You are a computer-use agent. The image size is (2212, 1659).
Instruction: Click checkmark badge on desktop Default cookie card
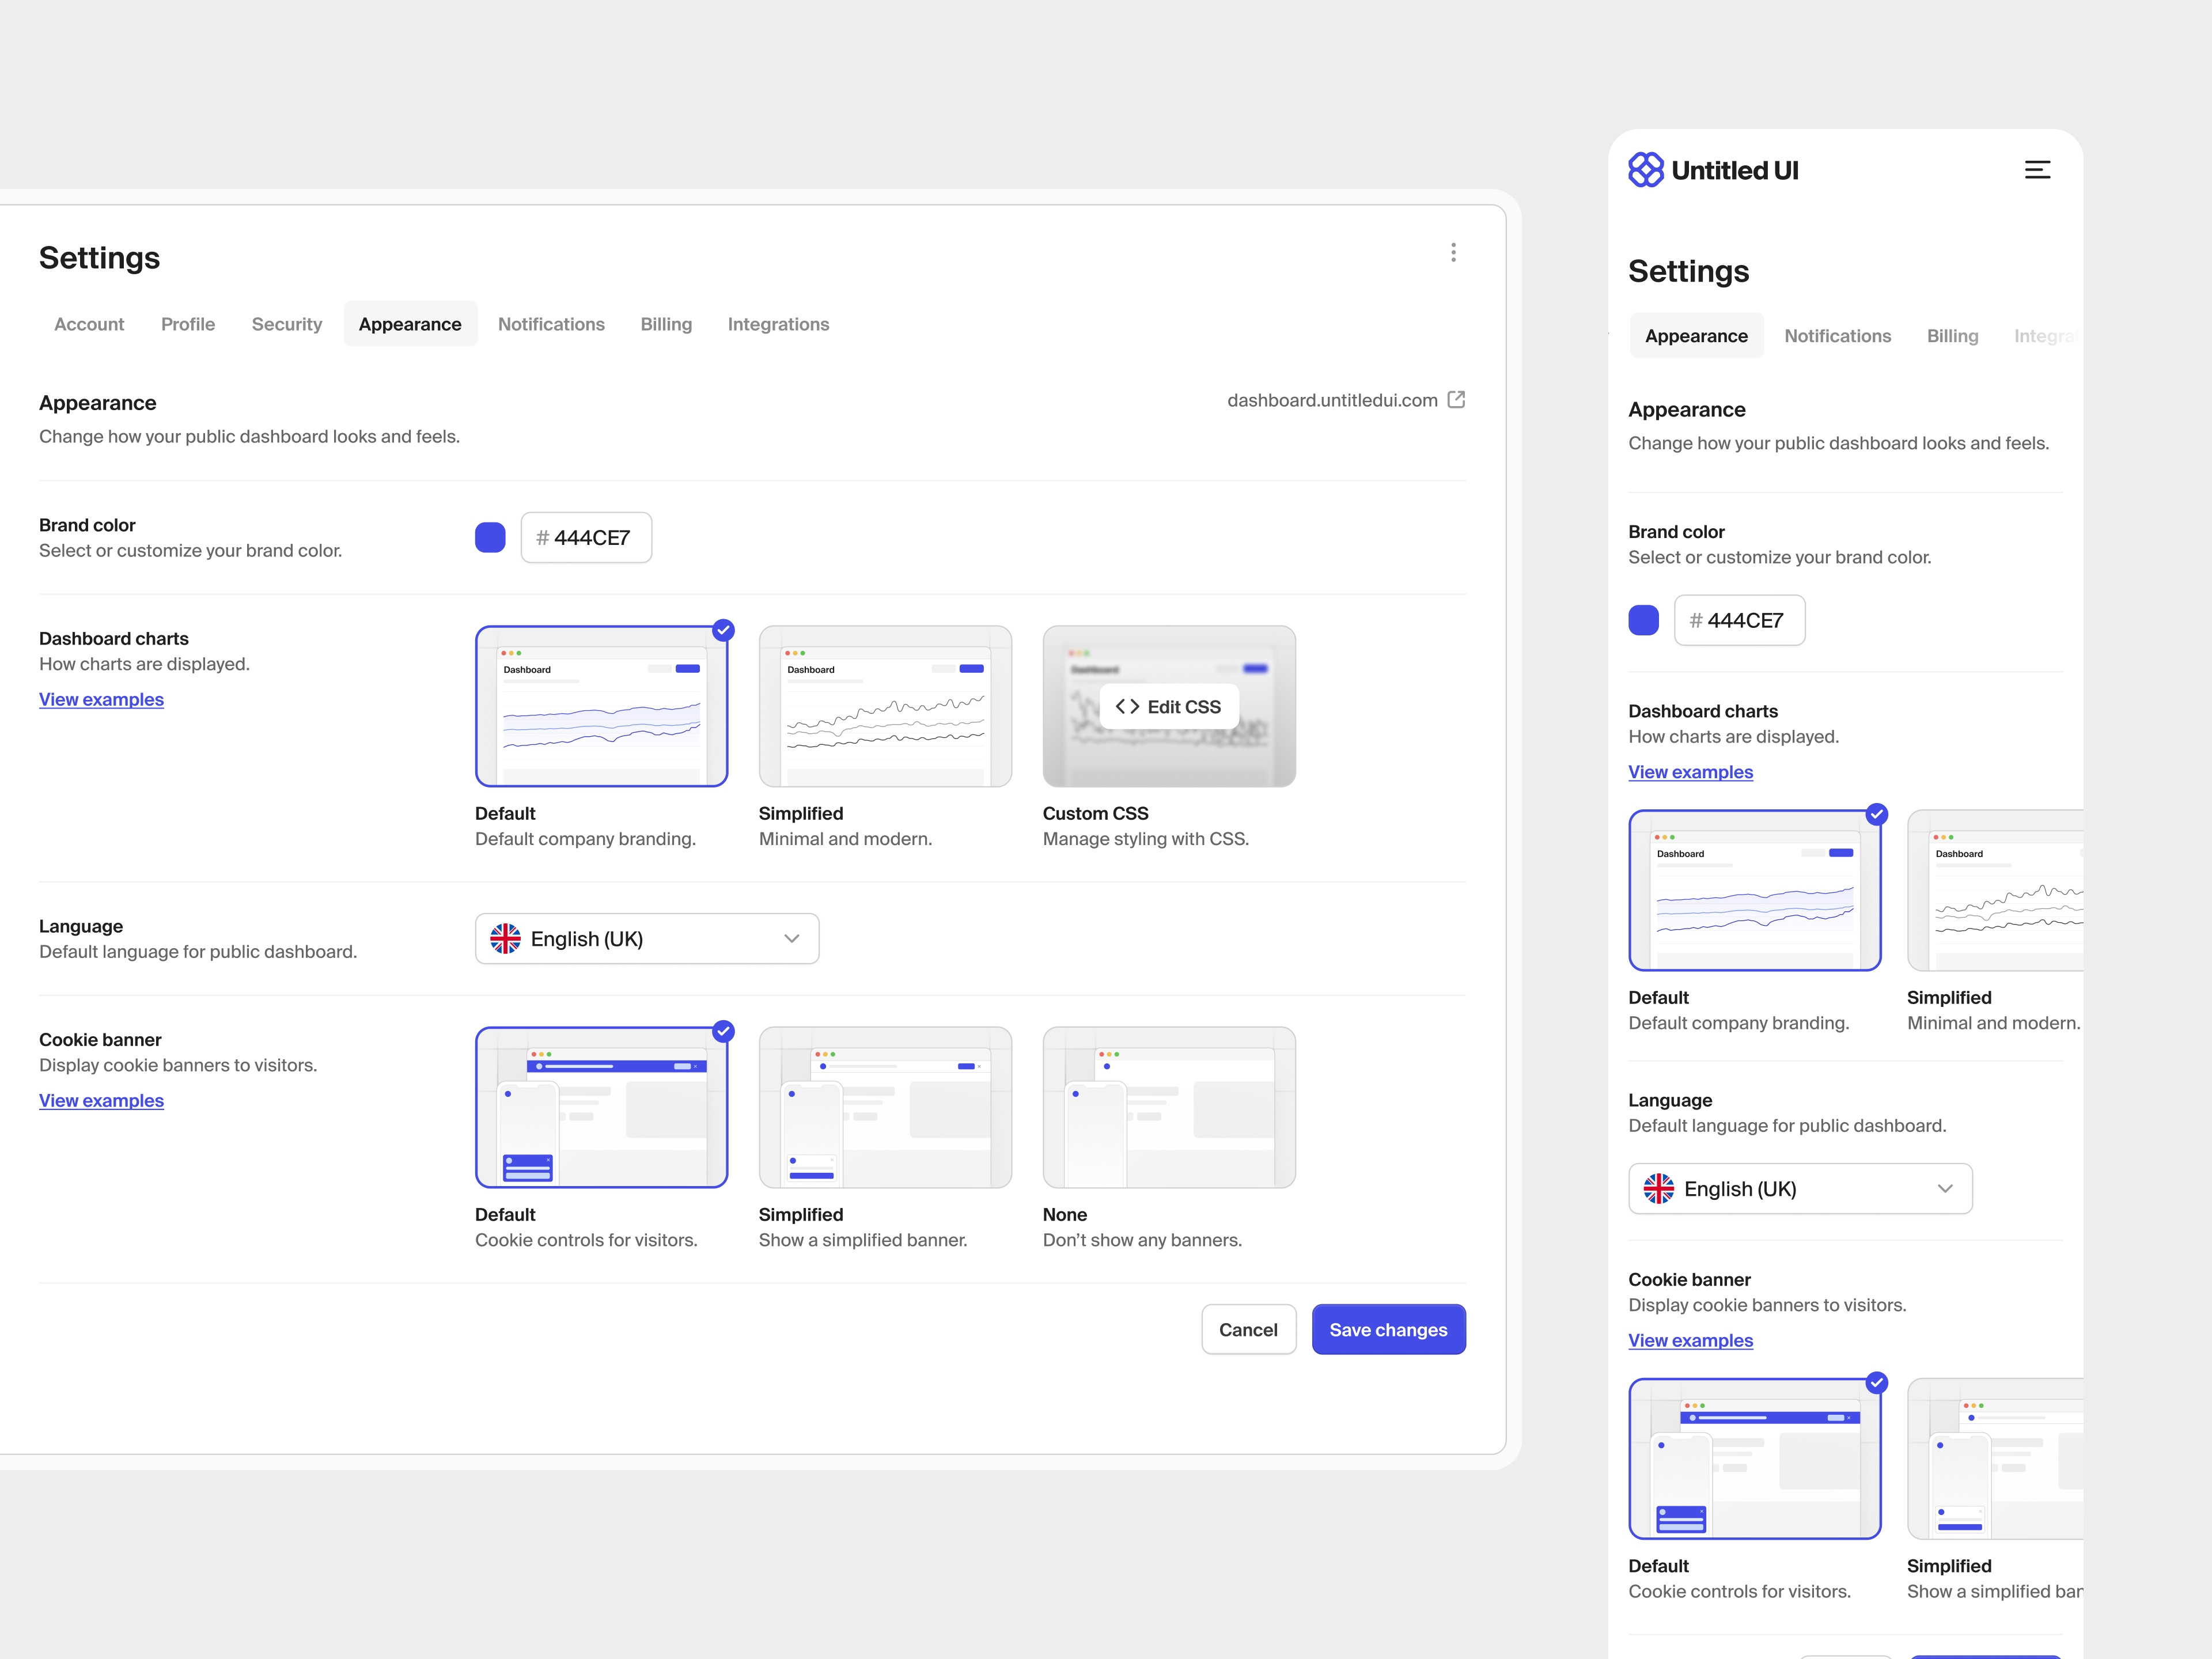tap(723, 1031)
